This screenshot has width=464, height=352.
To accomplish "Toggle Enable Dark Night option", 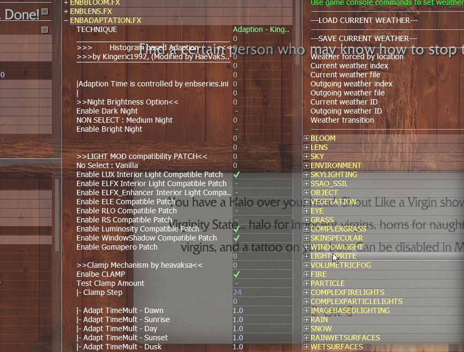I will [x=236, y=111].
